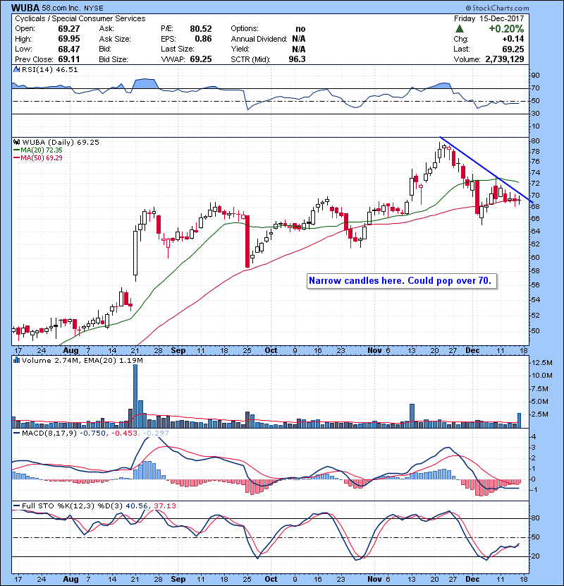
Task: Click the MACD histogram value -0.297
Action: (156, 433)
